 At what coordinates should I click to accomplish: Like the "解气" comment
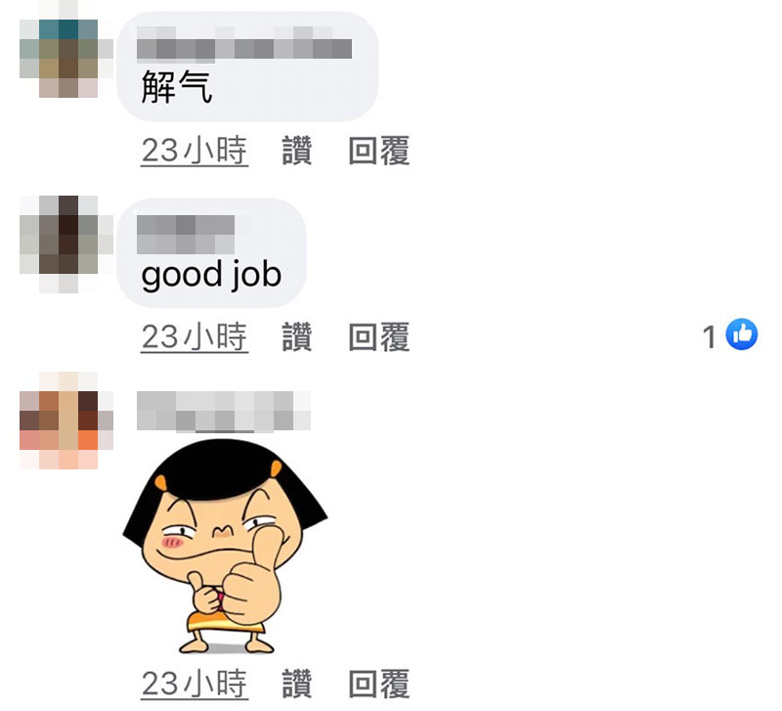pos(297,151)
